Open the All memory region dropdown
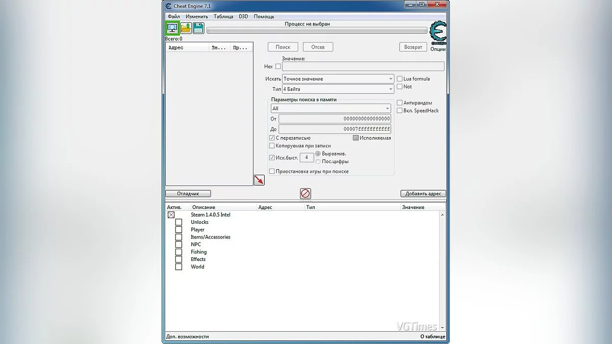 pos(330,109)
